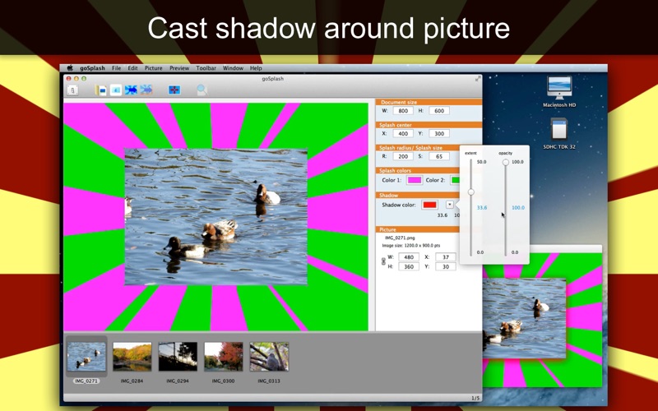Click the Shadow section header

point(417,196)
